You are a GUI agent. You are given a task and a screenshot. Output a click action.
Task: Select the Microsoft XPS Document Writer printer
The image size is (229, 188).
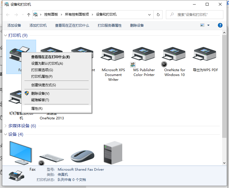[x=113, y=54]
